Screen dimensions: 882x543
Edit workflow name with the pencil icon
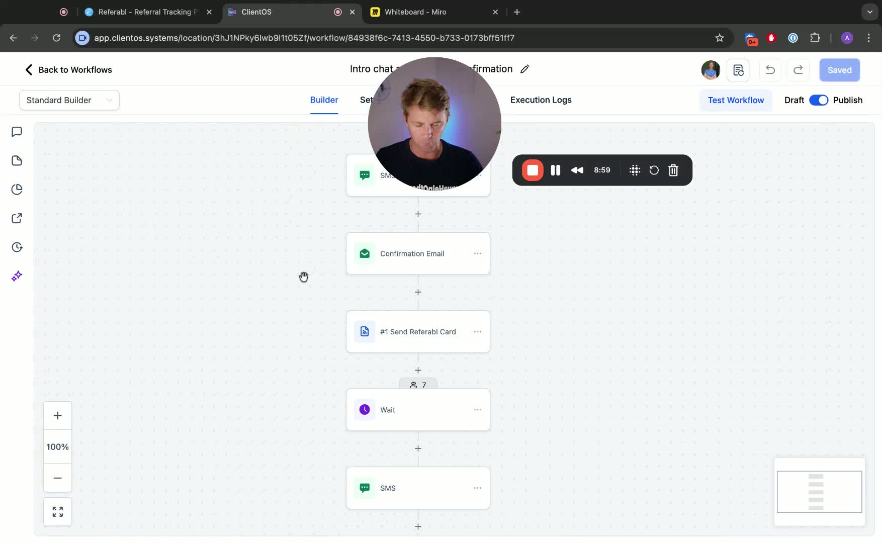coord(525,69)
